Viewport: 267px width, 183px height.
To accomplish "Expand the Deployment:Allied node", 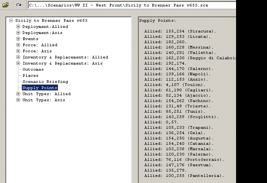I will (x=18, y=27).
